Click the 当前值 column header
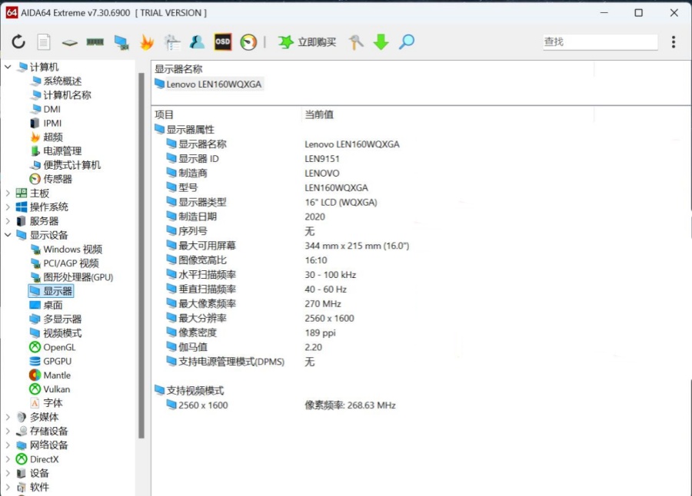The height and width of the screenshot is (496, 692). pos(319,114)
